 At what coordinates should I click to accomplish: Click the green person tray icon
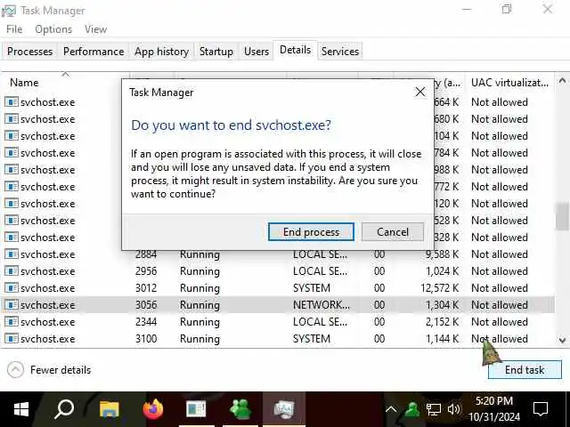pyautogui.click(x=411, y=409)
